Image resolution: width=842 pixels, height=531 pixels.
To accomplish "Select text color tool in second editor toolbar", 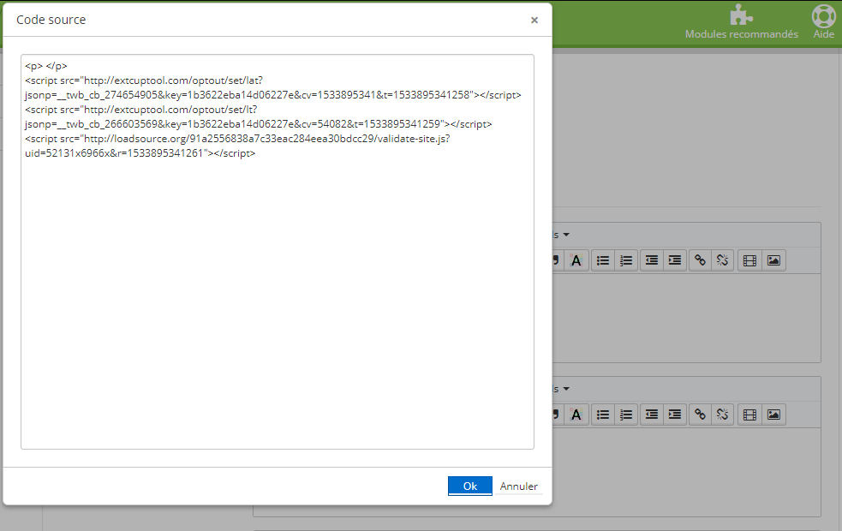I will click(x=576, y=415).
